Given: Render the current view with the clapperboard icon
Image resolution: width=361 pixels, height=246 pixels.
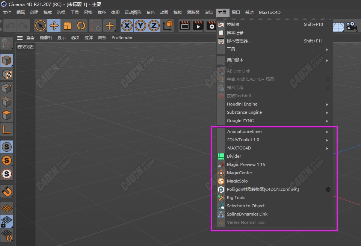Looking at the screenshot, I should click(x=185, y=26).
